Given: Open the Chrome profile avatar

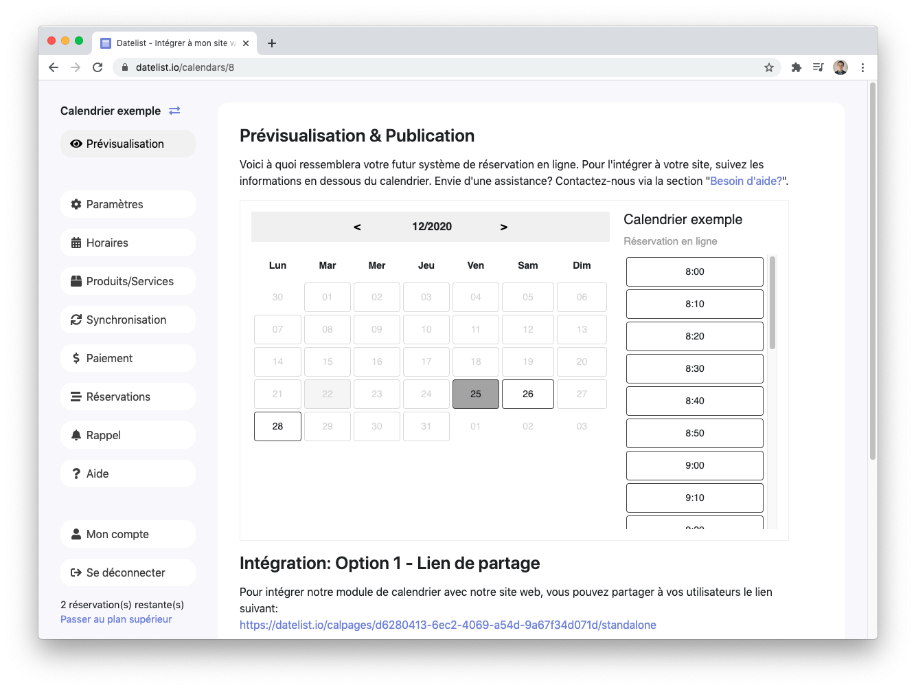Looking at the screenshot, I should pos(840,67).
